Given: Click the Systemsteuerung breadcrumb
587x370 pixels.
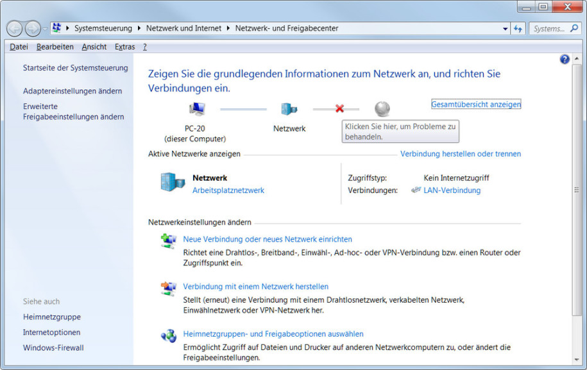Looking at the screenshot, I should tap(103, 28).
